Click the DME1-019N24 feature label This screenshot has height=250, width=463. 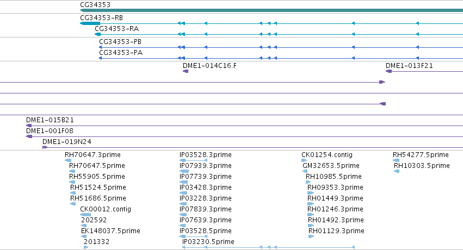coord(67,141)
